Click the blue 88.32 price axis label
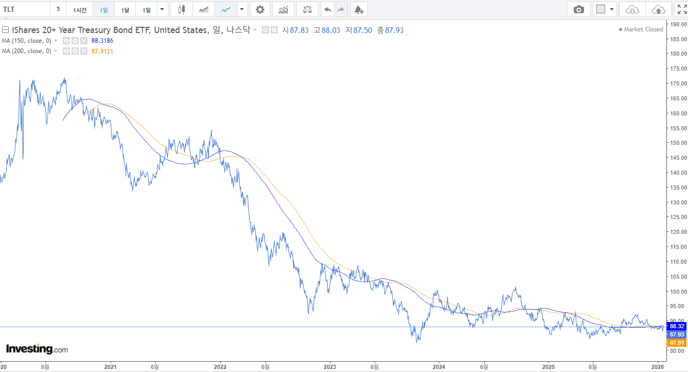This screenshot has width=688, height=372. pos(677,326)
